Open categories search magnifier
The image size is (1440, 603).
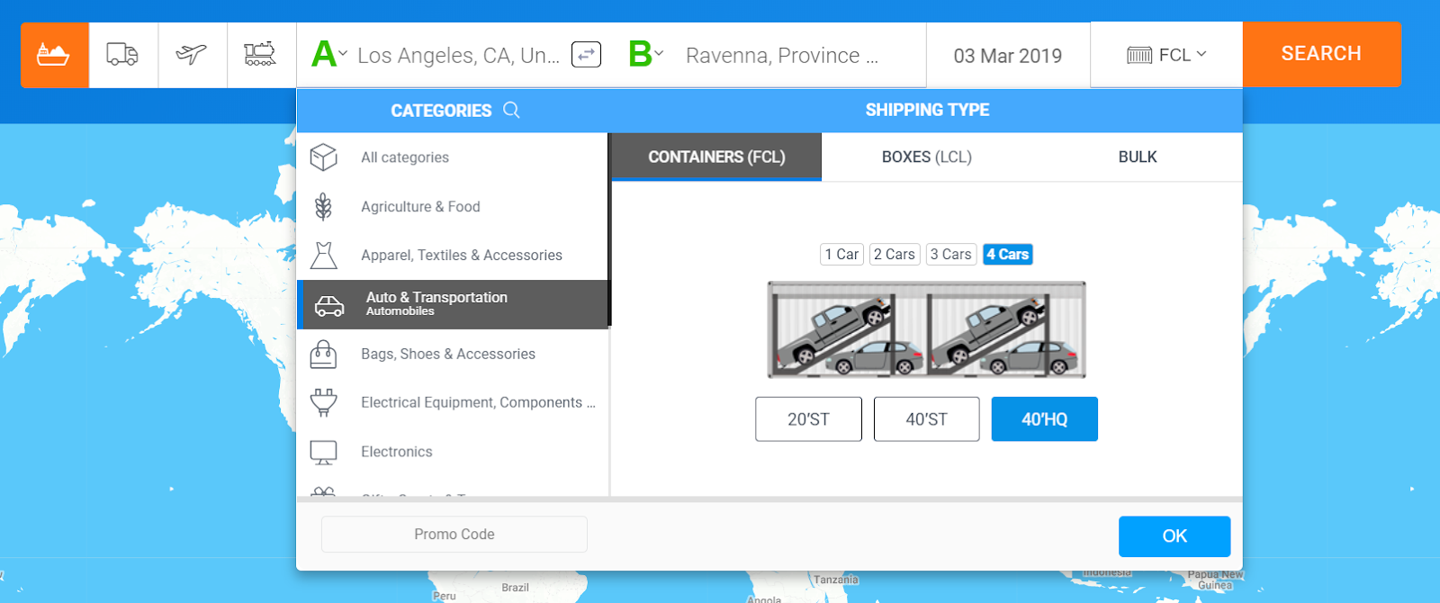[x=511, y=110]
